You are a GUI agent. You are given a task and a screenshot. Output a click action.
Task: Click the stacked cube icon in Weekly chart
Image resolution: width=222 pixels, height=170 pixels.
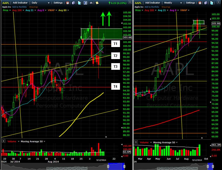point(206,3)
